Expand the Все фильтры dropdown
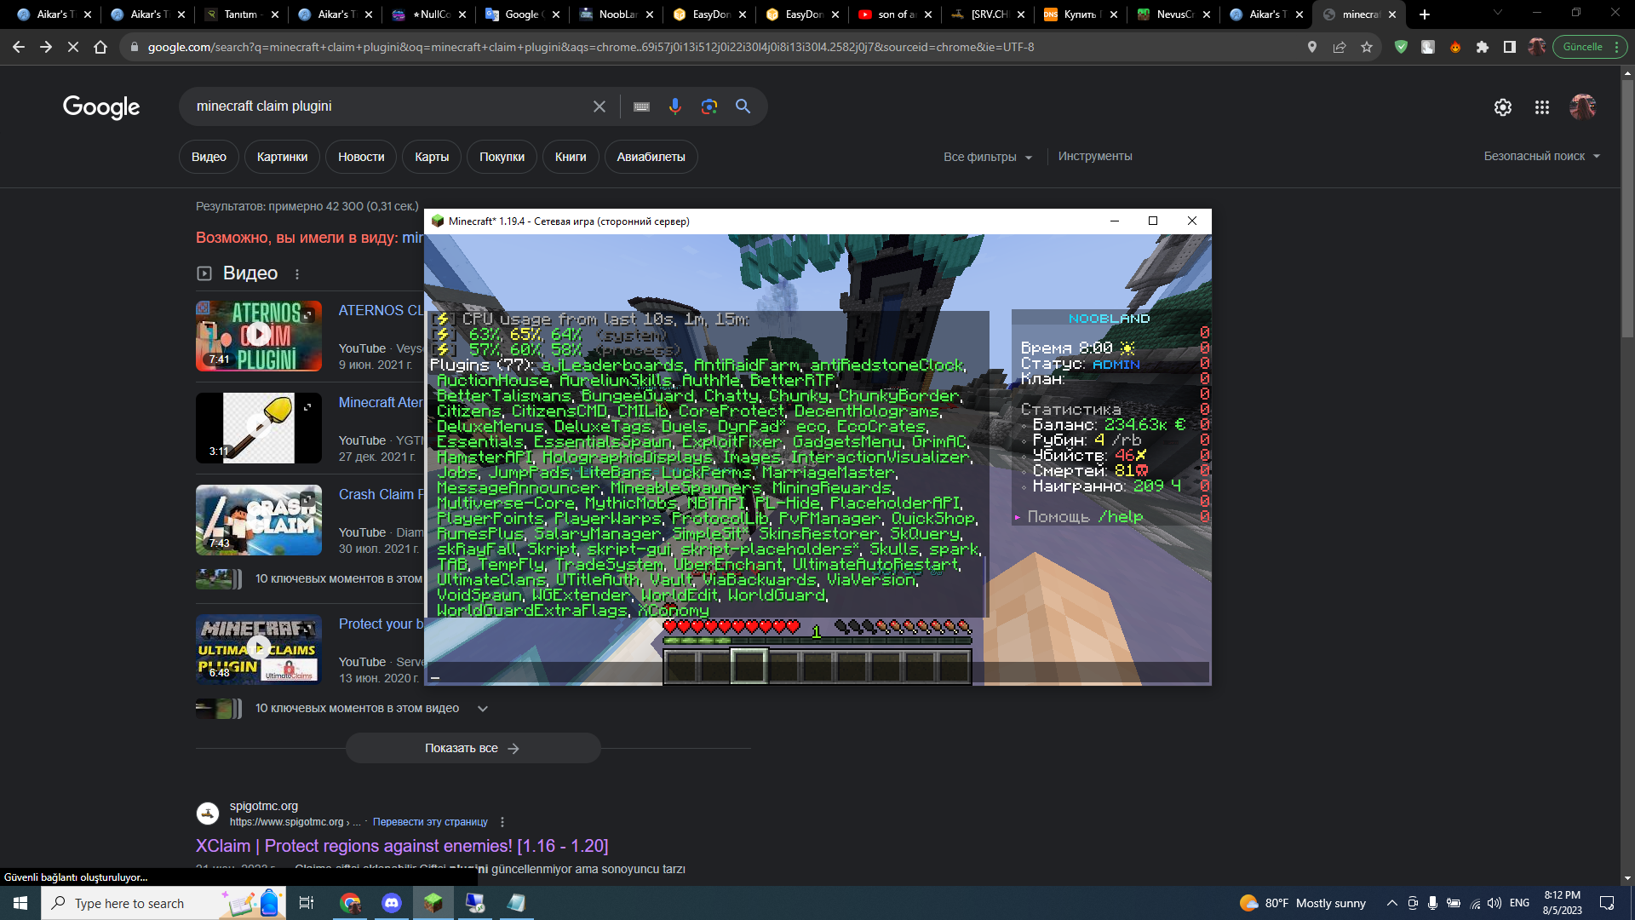1635x920 pixels. pos(988,157)
